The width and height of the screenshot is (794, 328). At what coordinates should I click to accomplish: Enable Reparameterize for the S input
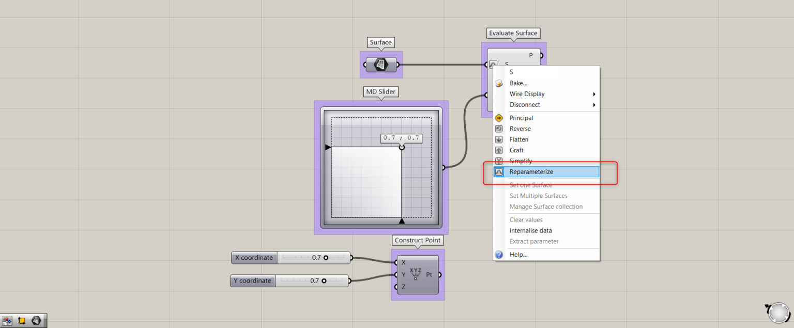(531, 171)
